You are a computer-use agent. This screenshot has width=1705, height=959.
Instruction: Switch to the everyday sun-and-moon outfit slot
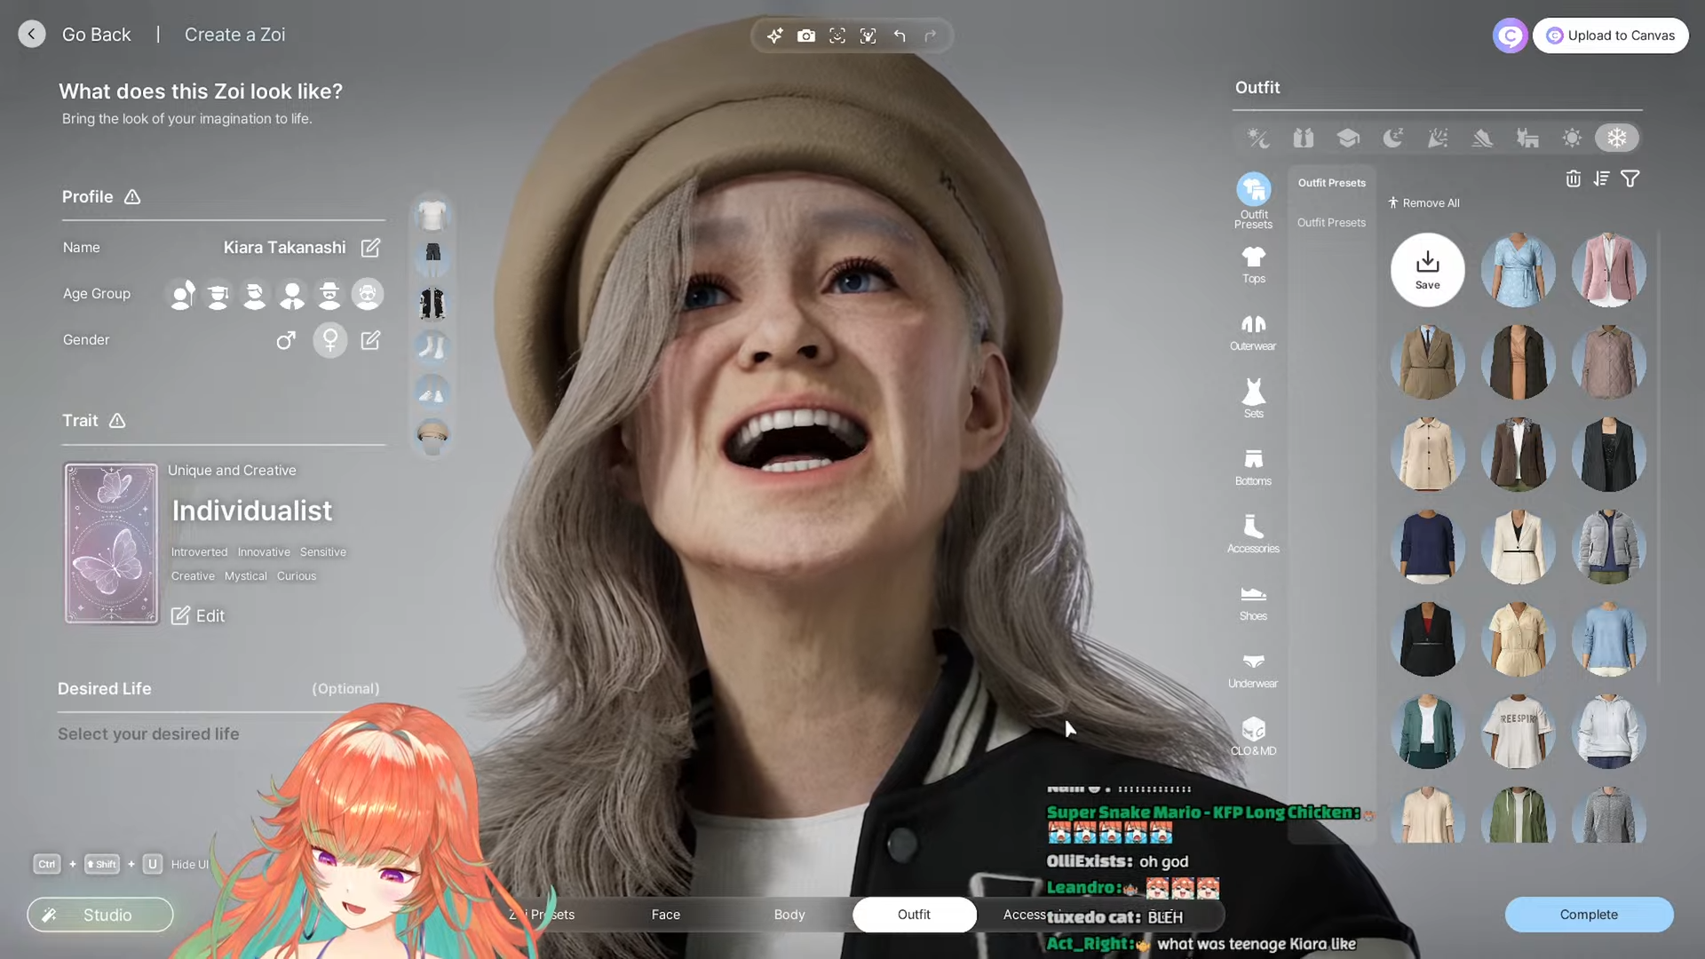(1257, 139)
